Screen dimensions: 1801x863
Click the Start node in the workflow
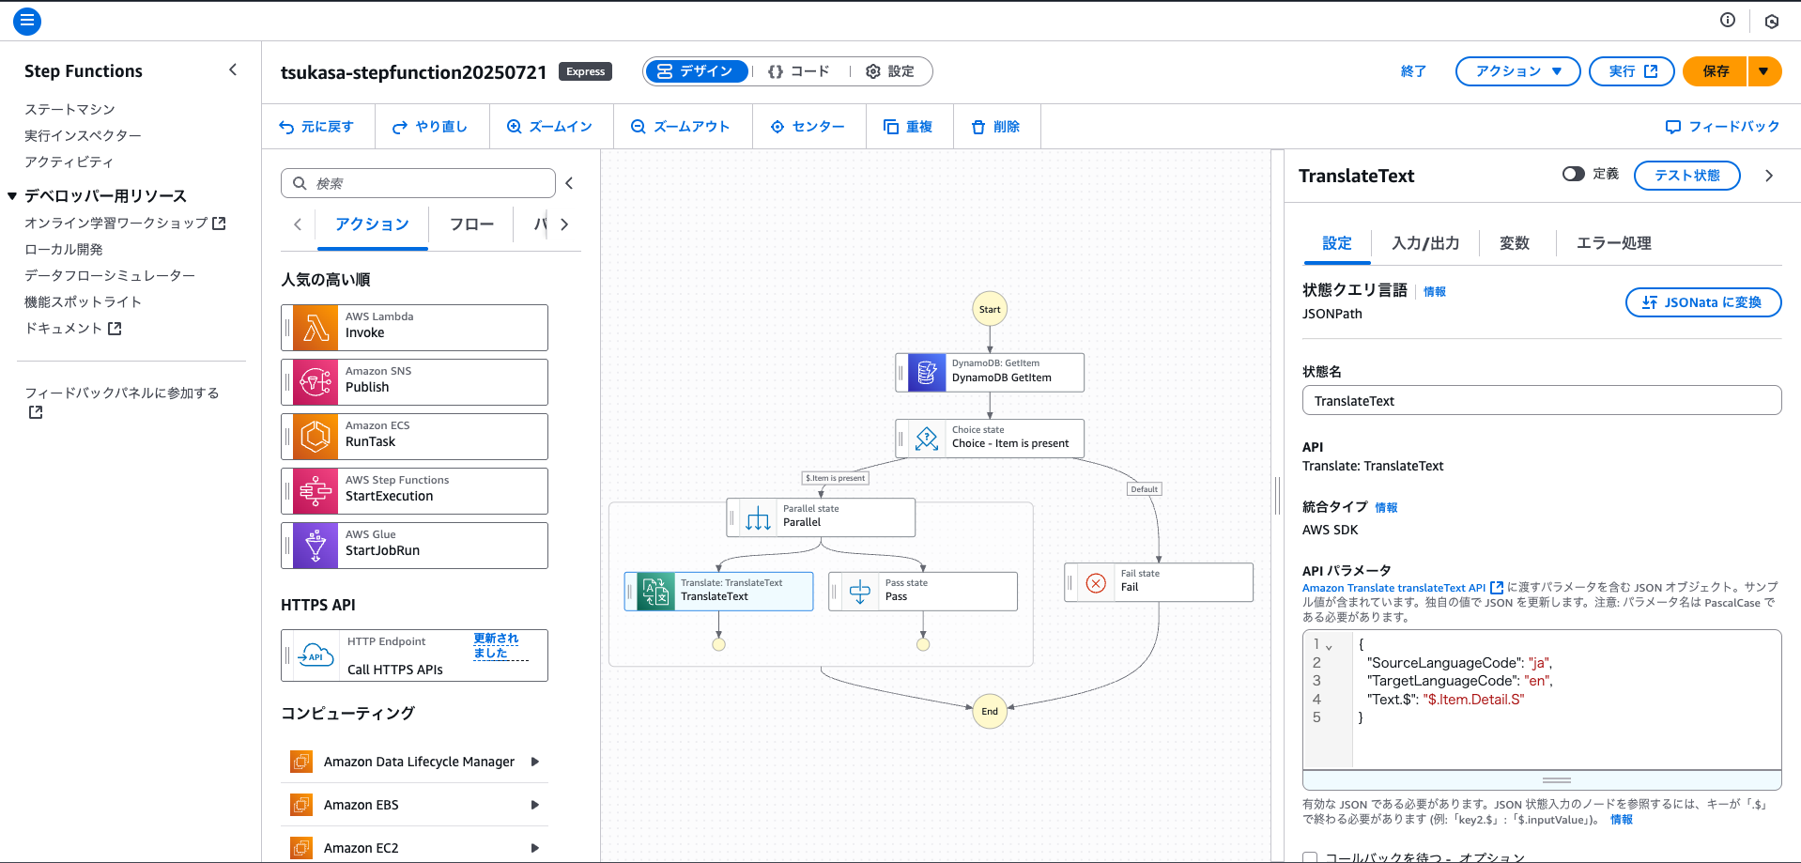[990, 309]
